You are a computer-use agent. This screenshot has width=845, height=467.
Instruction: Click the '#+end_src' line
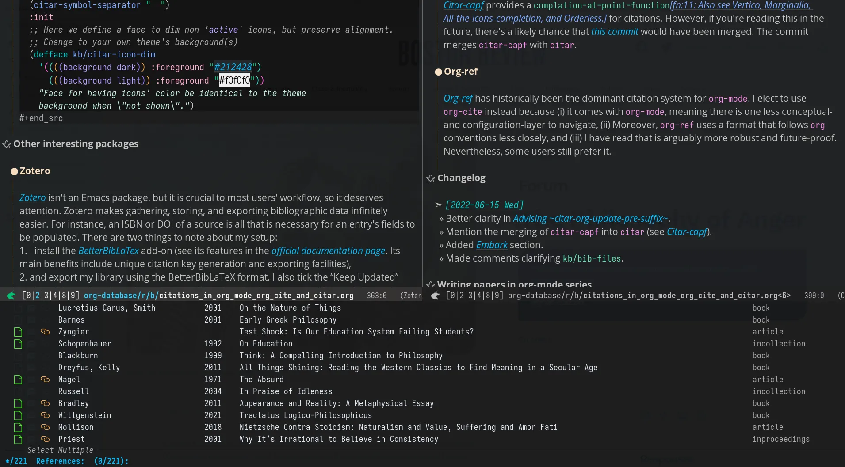[41, 118]
